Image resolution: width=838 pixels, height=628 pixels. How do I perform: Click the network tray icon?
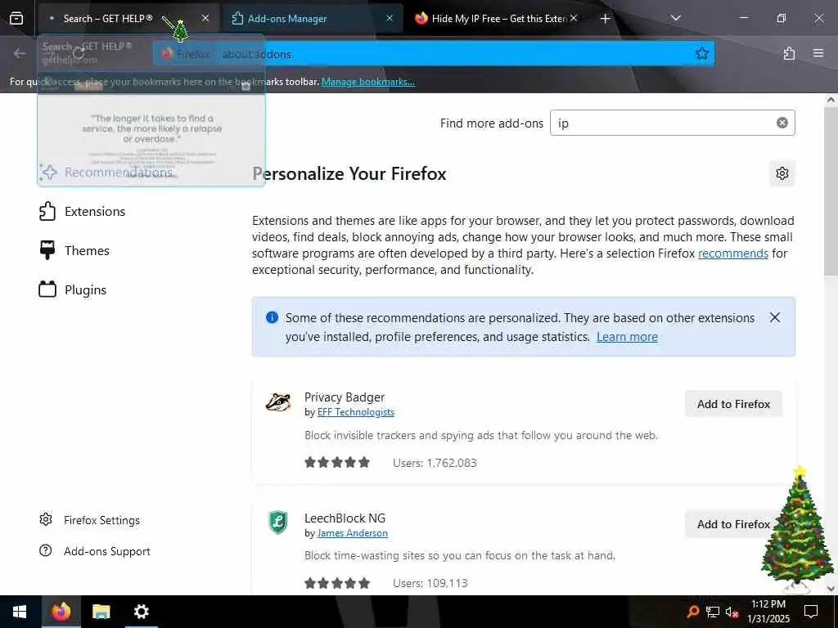click(x=713, y=612)
